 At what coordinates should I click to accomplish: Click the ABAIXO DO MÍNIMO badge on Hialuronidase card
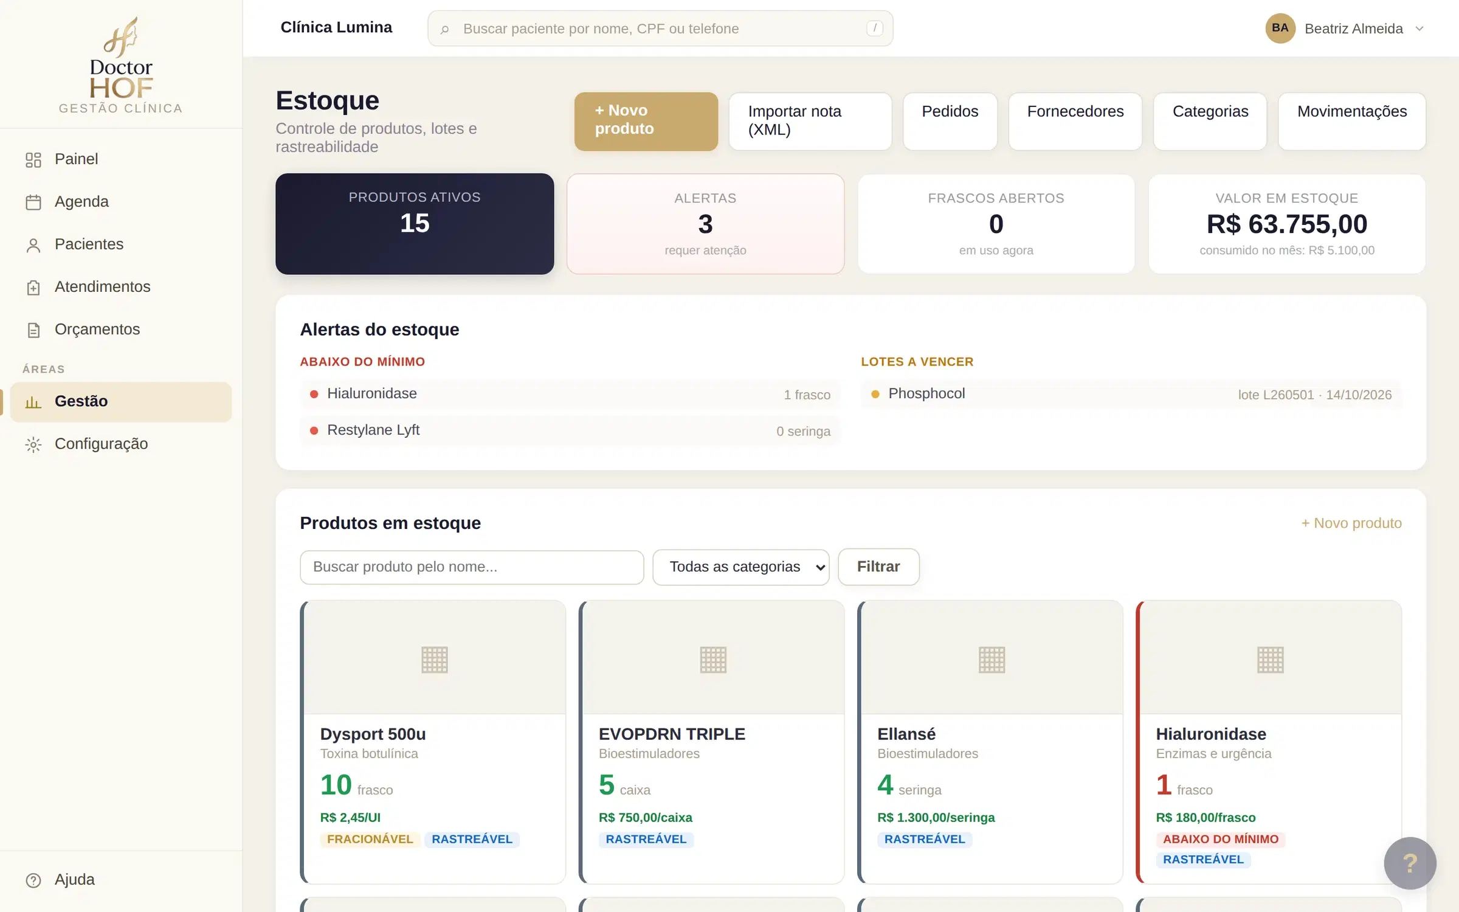pyautogui.click(x=1220, y=839)
